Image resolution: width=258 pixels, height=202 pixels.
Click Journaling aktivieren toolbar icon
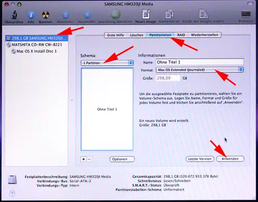click(x=116, y=14)
